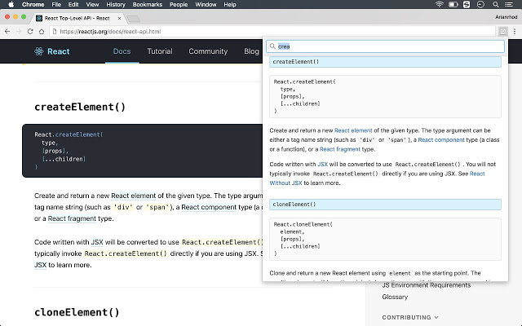Click the React logo icon

(39, 51)
